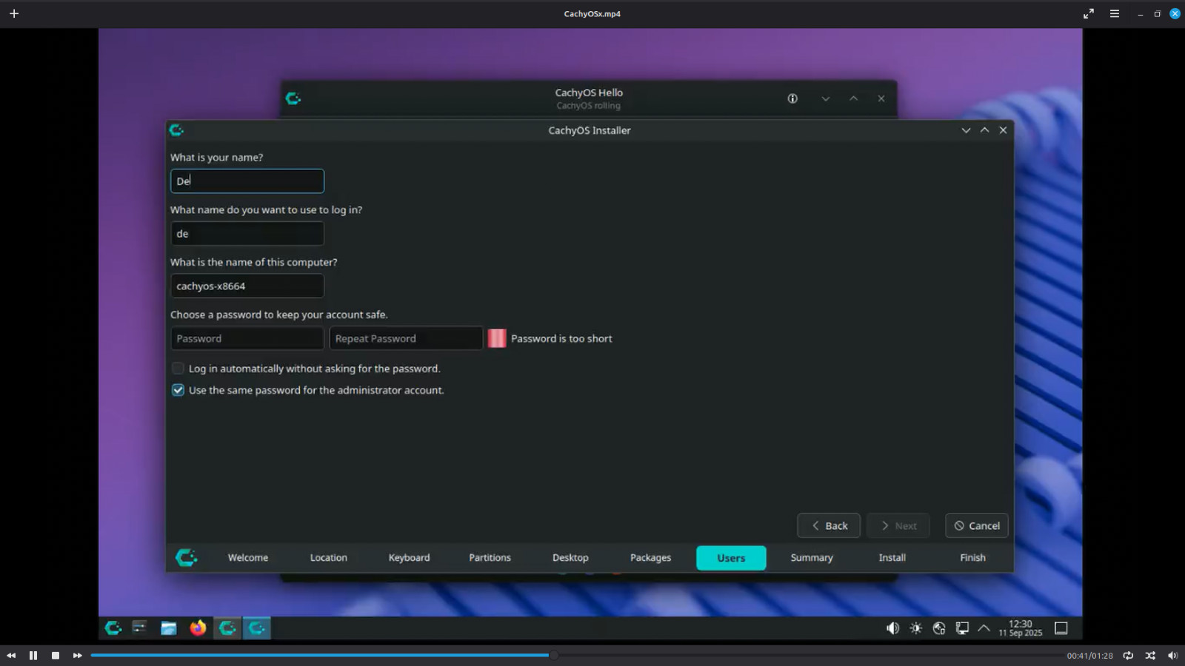Open system tray volume icon
Screen dimensions: 1185x666
coord(893,628)
